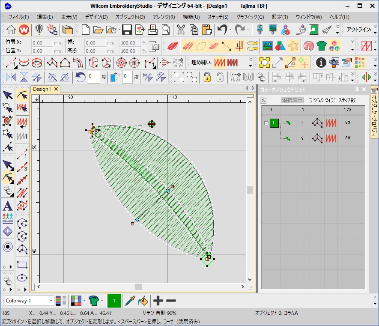Viewport: 379px width, 326px height.
Task: Collapse the color 1 tree node
Action: (x=266, y=123)
